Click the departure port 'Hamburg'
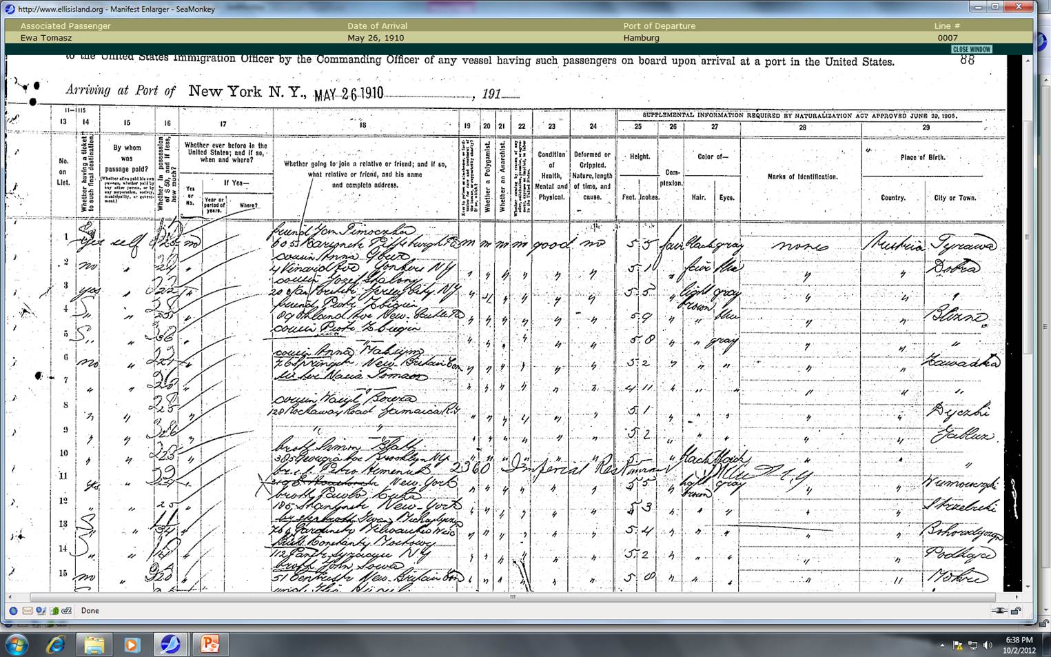The width and height of the screenshot is (1051, 657). tap(641, 38)
